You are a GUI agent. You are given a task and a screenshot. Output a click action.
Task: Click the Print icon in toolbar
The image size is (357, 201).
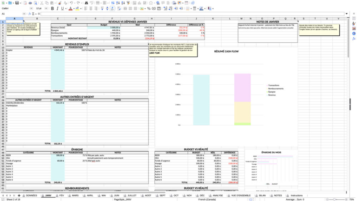click(30, 3)
